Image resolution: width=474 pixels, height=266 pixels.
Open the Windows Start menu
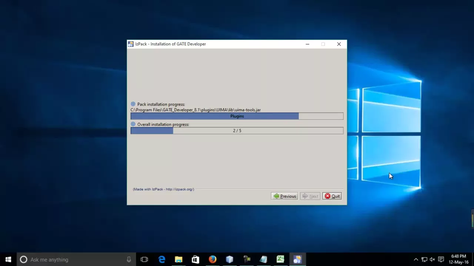point(8,260)
